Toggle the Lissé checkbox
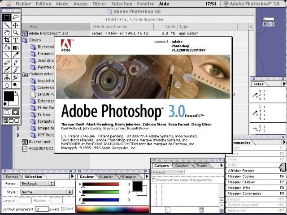This screenshot has height=215, width=287. coord(63,209)
